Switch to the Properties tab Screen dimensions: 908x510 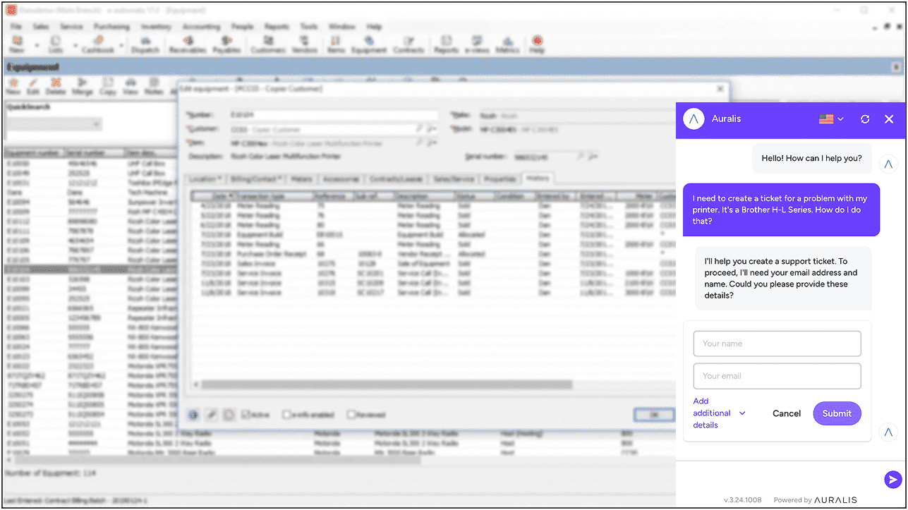pos(500,179)
